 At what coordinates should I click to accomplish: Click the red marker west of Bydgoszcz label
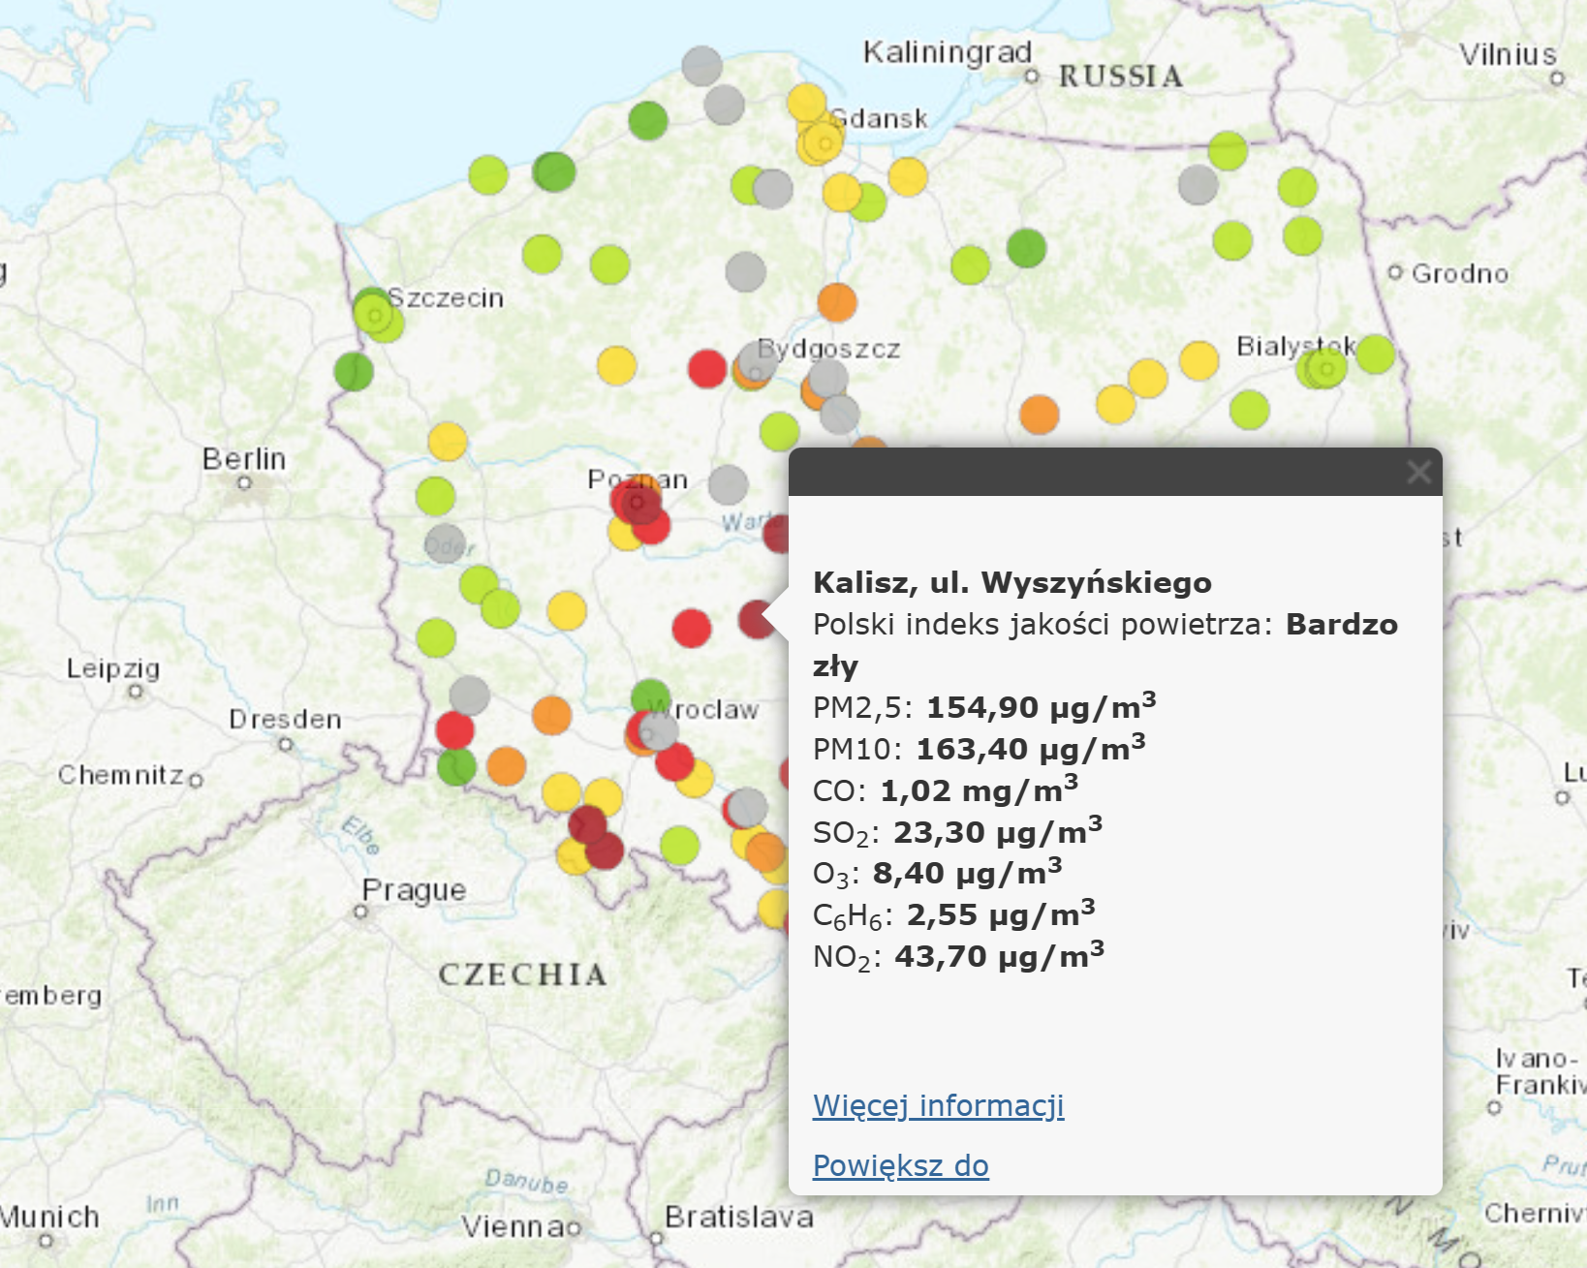tap(707, 369)
